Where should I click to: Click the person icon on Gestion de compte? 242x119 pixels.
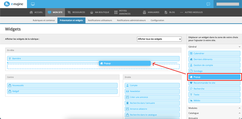point(191,65)
